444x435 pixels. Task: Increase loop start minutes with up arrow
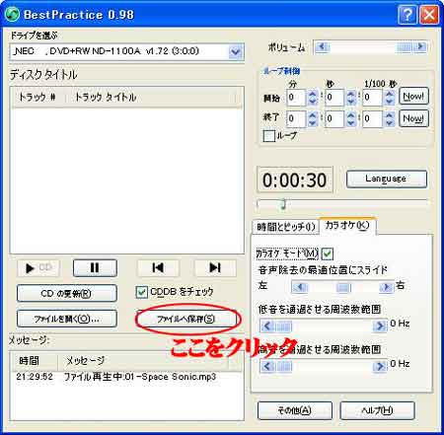point(312,94)
